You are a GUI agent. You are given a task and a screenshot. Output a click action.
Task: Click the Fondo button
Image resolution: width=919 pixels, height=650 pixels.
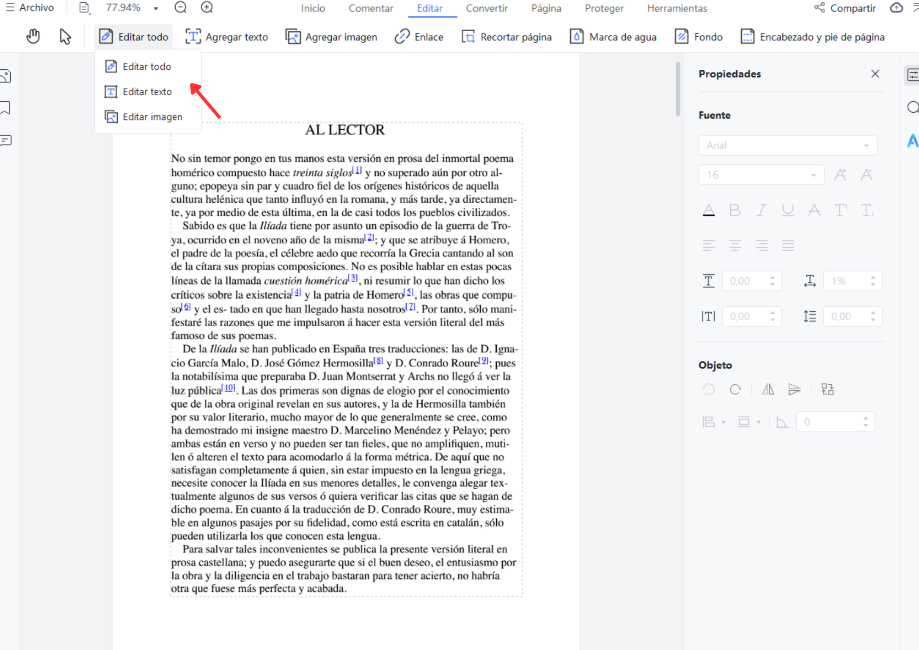click(698, 37)
